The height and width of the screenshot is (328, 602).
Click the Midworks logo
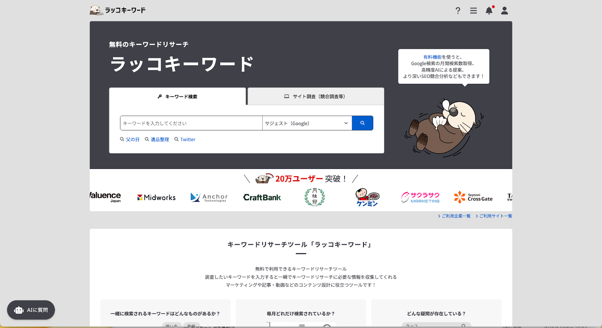tap(157, 197)
